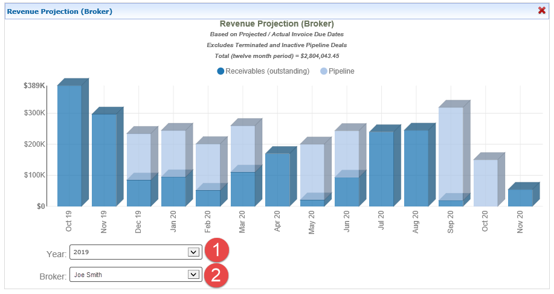The height and width of the screenshot is (294, 554).
Task: Click the red numbered marker 2
Action: (x=216, y=276)
